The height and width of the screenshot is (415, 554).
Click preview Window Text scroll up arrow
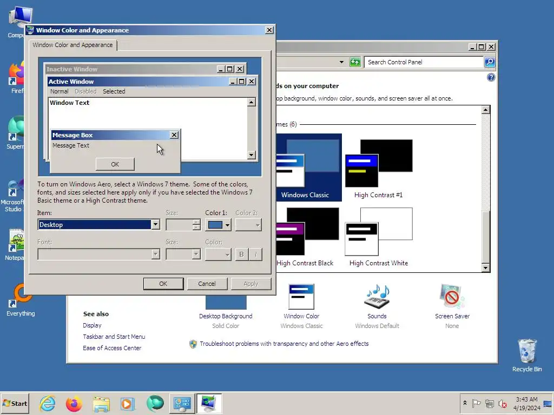click(x=251, y=102)
